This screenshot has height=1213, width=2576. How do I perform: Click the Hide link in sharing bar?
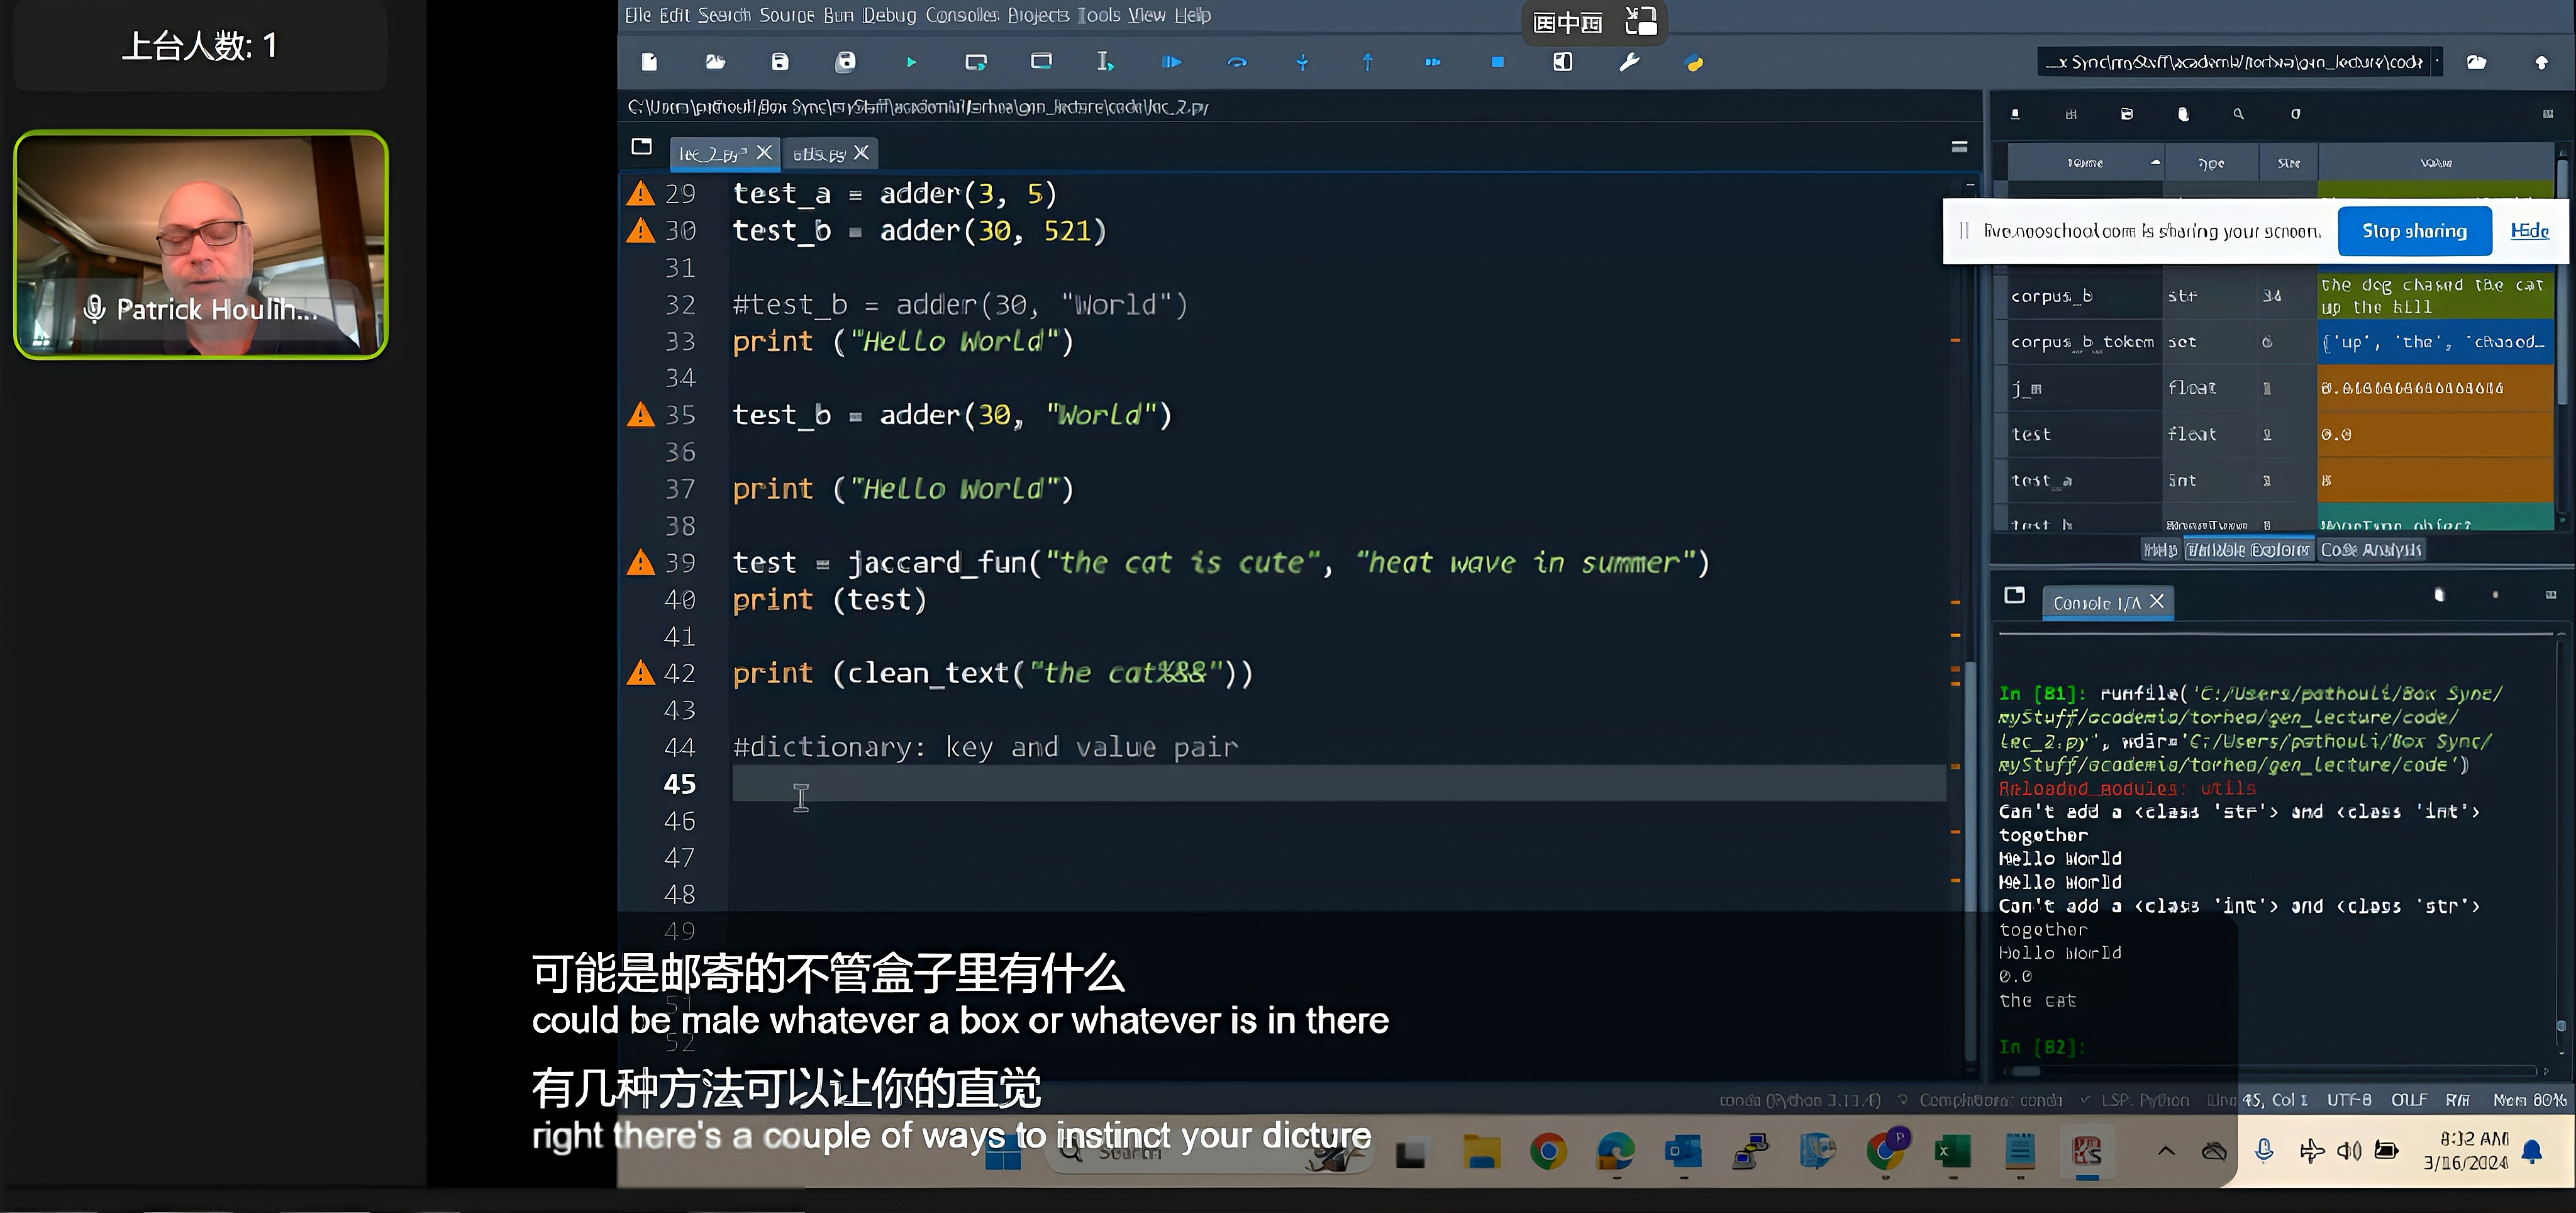click(x=2530, y=231)
